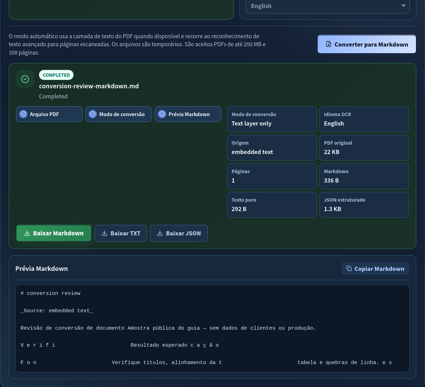Click inside the Markdown preview code area

pyautogui.click(x=212, y=328)
